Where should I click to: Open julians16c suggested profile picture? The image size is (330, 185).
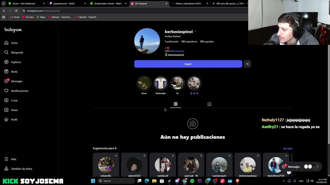[106, 165]
